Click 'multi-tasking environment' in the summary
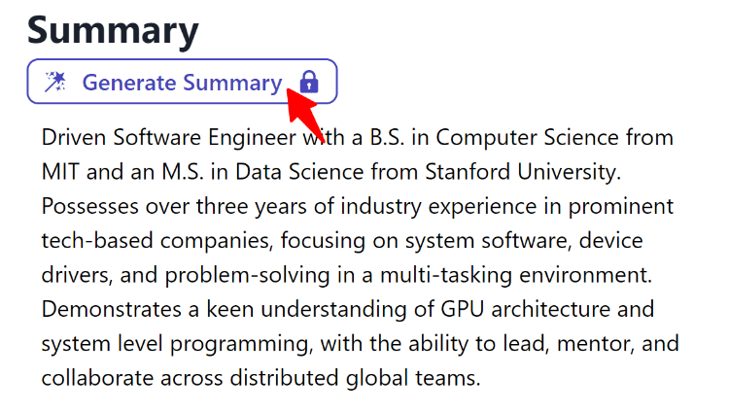729x412 pixels. (x=516, y=275)
